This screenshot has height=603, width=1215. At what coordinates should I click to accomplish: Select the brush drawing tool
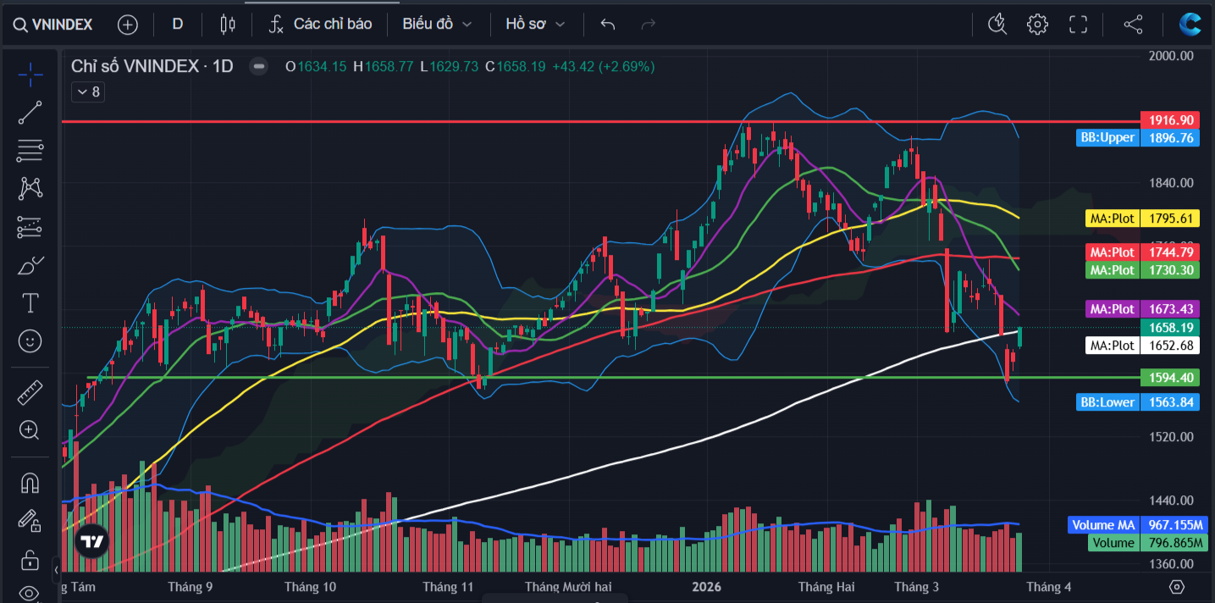tap(30, 266)
